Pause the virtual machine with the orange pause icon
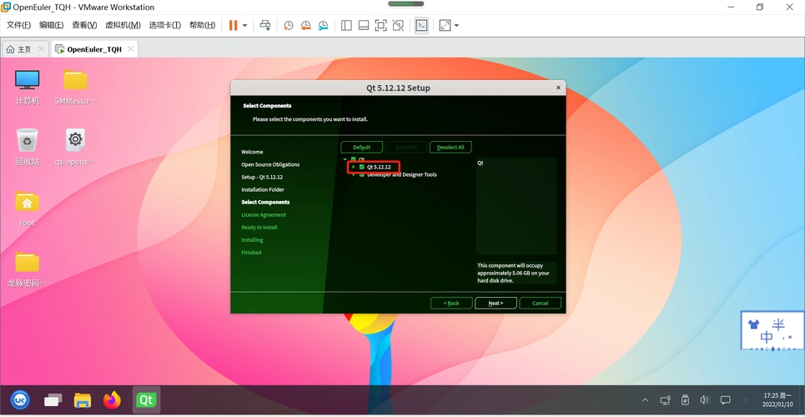Screen dimensions: 805x417 (x=233, y=25)
